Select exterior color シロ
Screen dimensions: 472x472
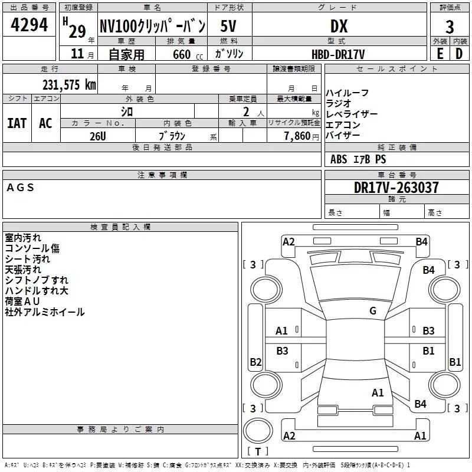click(x=127, y=112)
